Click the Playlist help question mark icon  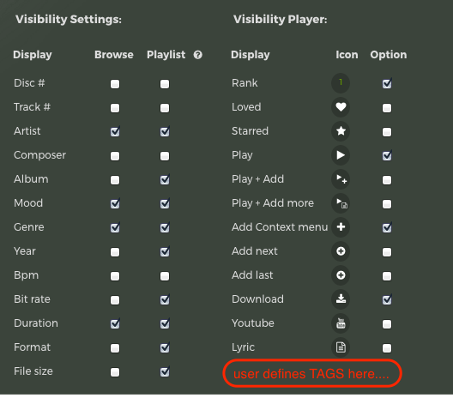point(198,55)
